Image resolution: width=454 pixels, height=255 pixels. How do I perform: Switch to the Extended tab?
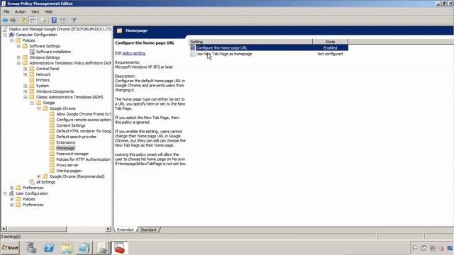pos(125,229)
